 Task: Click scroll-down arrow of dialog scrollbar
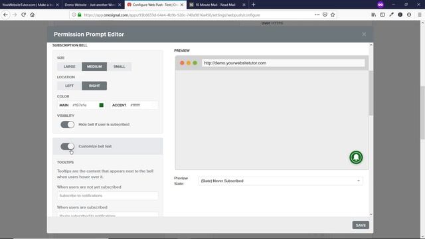pyautogui.click(x=371, y=214)
